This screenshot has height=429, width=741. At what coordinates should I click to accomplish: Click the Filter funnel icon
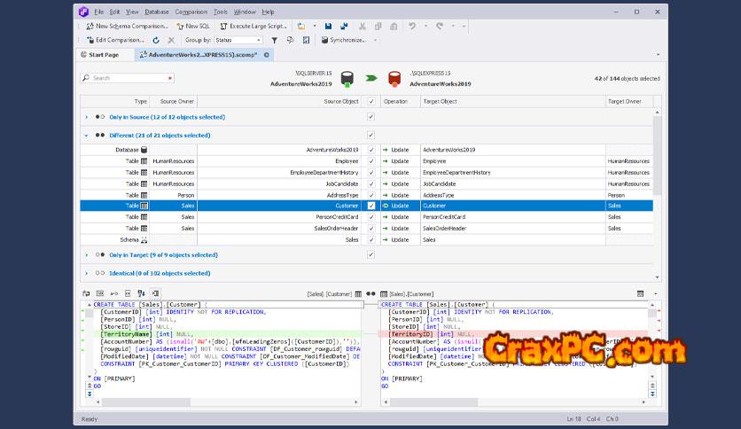click(x=274, y=40)
